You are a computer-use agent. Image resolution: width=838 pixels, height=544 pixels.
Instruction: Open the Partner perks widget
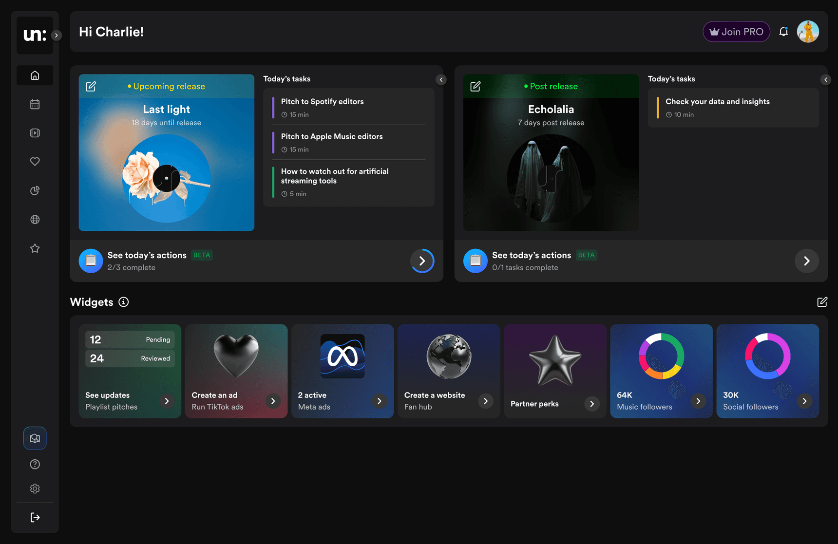click(x=555, y=371)
